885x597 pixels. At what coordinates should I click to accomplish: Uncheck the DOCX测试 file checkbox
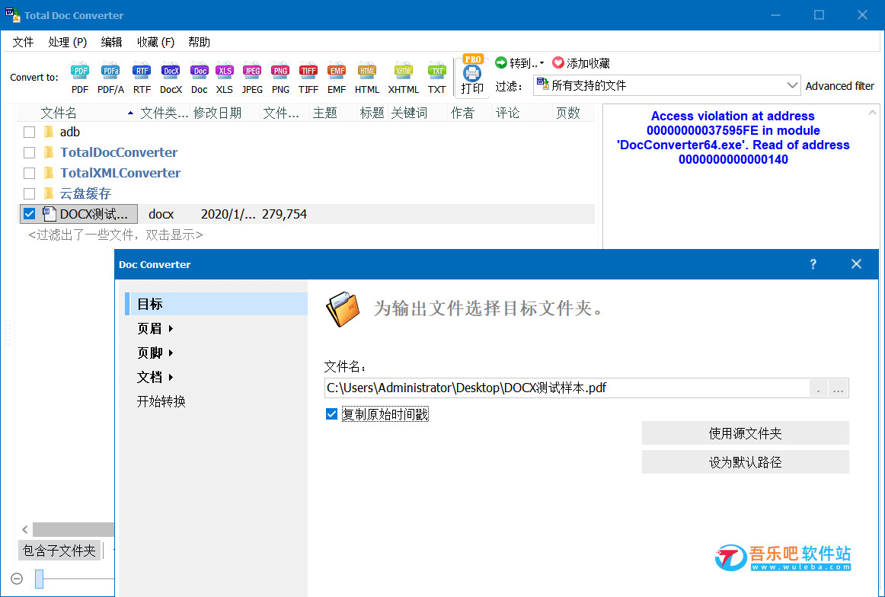click(x=30, y=214)
